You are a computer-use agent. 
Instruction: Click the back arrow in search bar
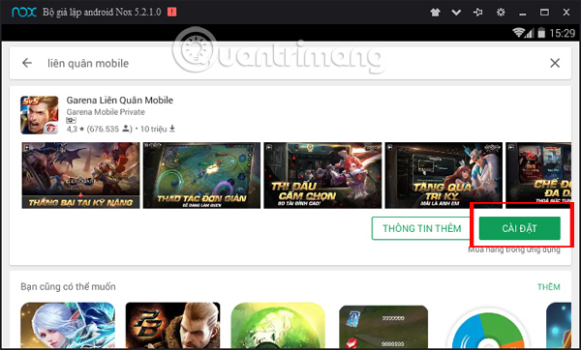click(x=27, y=63)
